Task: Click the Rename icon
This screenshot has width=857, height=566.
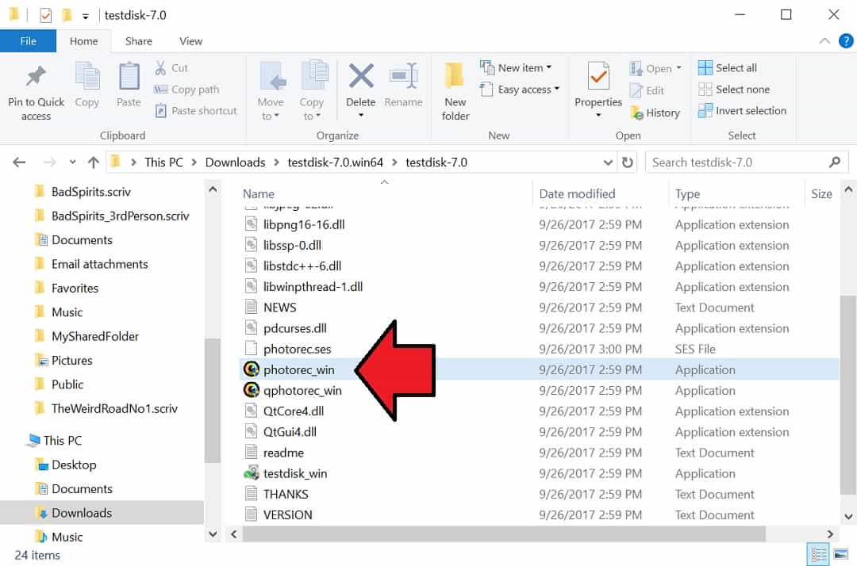Action: click(403, 76)
